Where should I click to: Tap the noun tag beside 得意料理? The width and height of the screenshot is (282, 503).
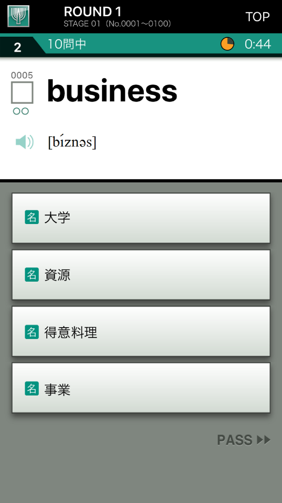click(x=32, y=332)
